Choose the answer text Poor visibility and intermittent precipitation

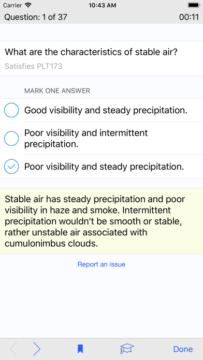(86, 139)
